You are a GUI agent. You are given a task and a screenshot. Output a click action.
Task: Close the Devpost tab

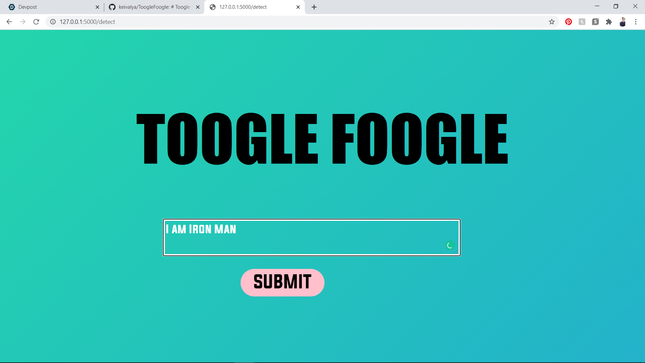(97, 7)
